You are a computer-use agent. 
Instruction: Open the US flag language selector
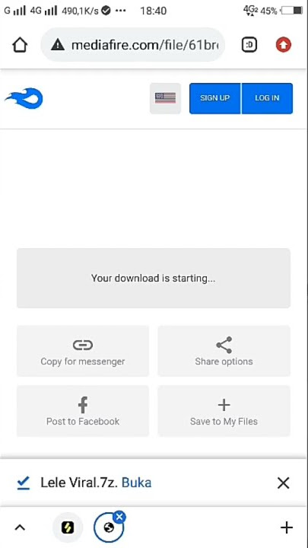[165, 98]
